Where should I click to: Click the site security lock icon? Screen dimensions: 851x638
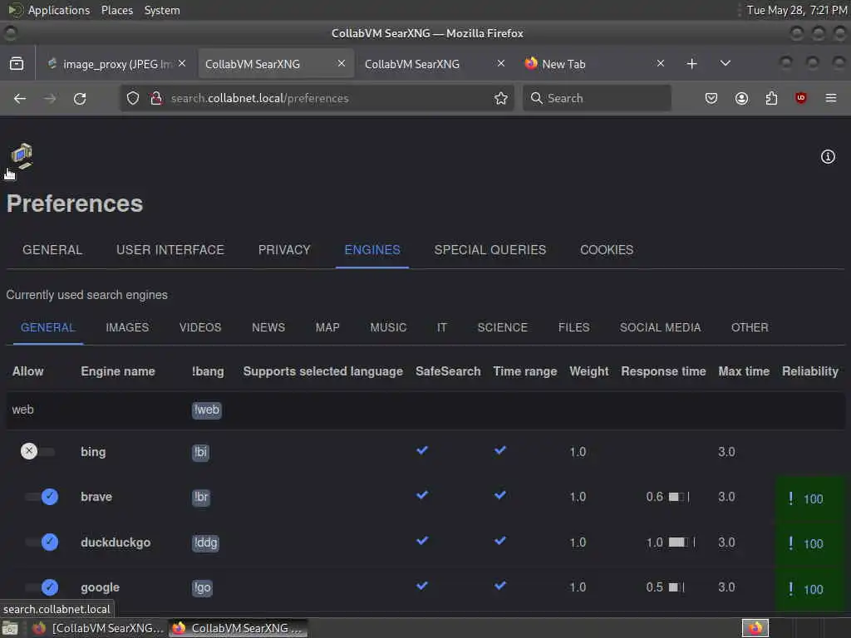point(156,98)
